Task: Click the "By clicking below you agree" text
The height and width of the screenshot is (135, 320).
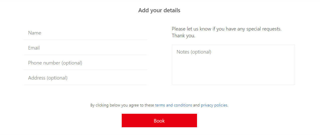Action: point(122,105)
